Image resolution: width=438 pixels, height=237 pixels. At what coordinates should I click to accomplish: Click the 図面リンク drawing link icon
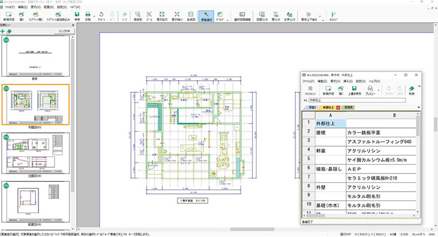[262, 16]
